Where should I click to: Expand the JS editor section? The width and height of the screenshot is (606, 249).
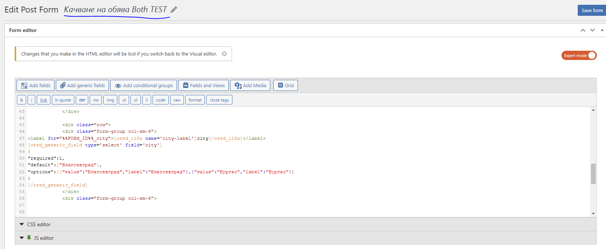(305, 238)
